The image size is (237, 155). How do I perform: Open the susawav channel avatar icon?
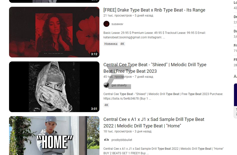click(x=106, y=24)
